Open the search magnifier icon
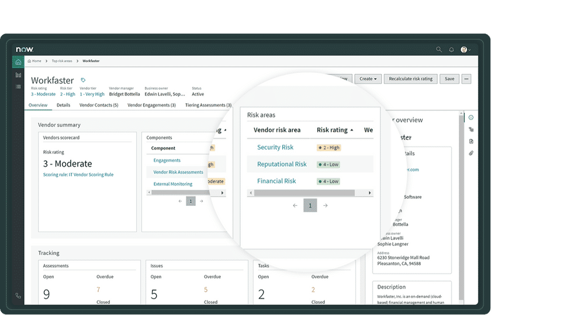The height and width of the screenshot is (315, 561). click(x=439, y=50)
